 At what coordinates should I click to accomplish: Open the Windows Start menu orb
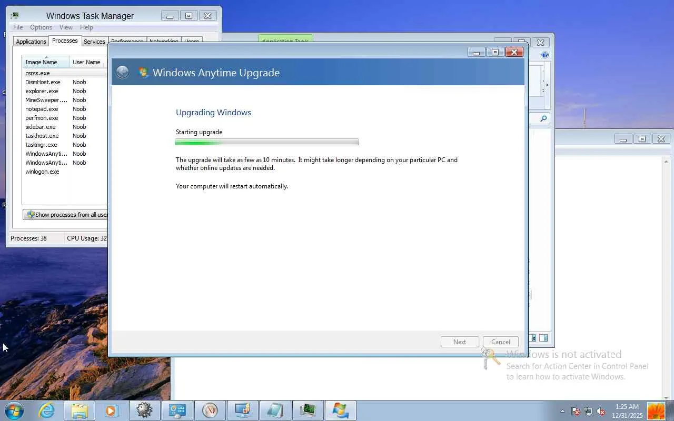(x=14, y=410)
